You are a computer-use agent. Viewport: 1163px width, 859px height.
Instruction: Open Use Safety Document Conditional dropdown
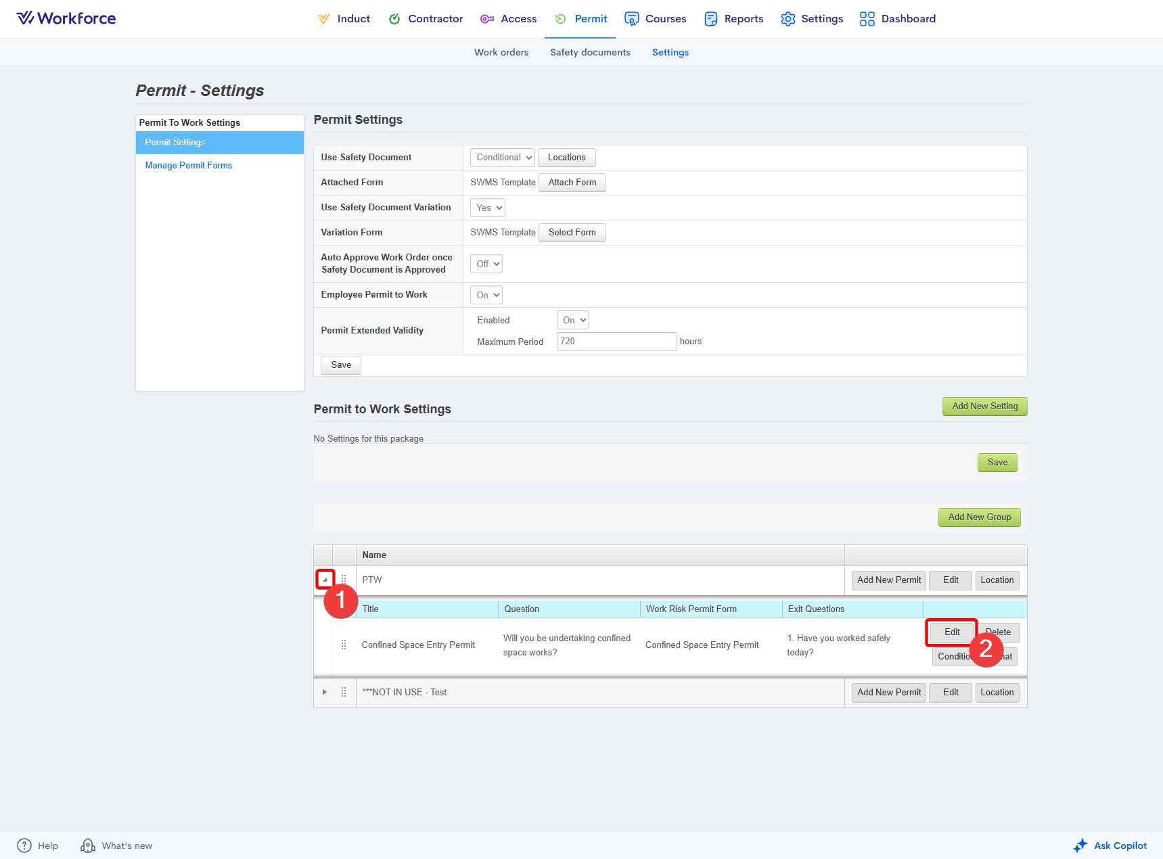(502, 158)
